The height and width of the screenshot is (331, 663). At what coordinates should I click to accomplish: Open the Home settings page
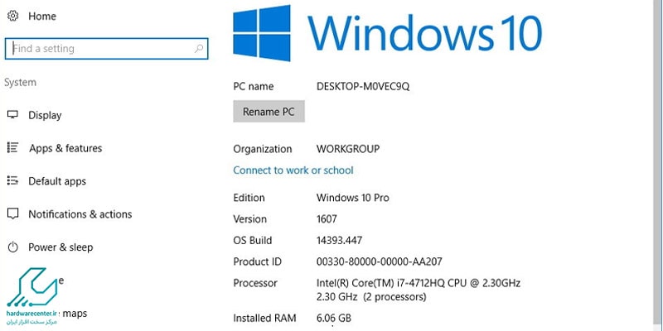click(x=42, y=16)
